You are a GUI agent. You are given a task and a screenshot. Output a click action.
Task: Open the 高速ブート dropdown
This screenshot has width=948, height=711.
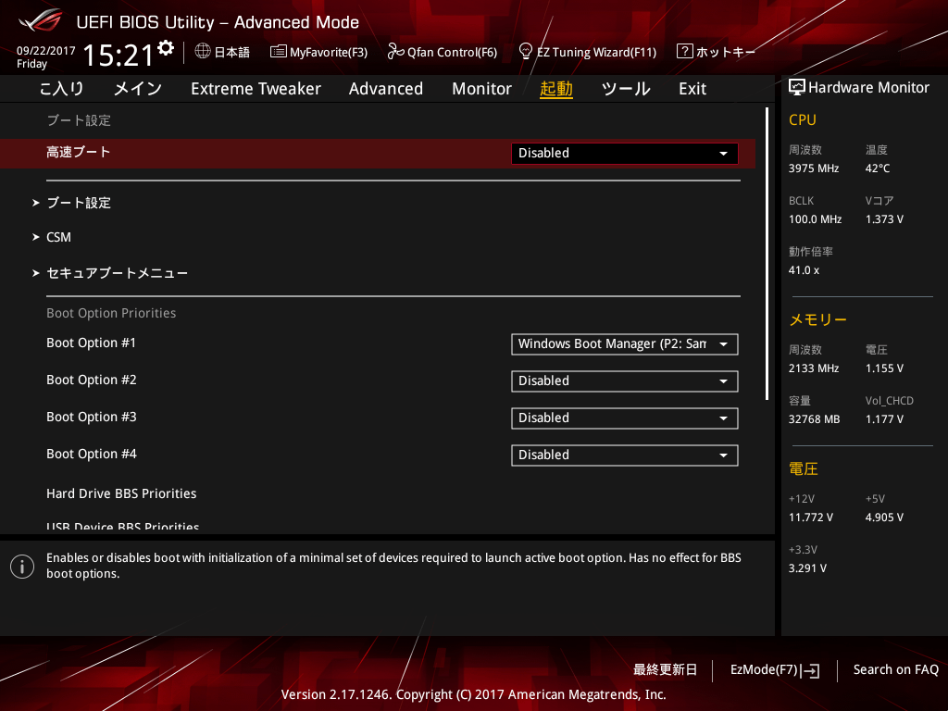[625, 154]
